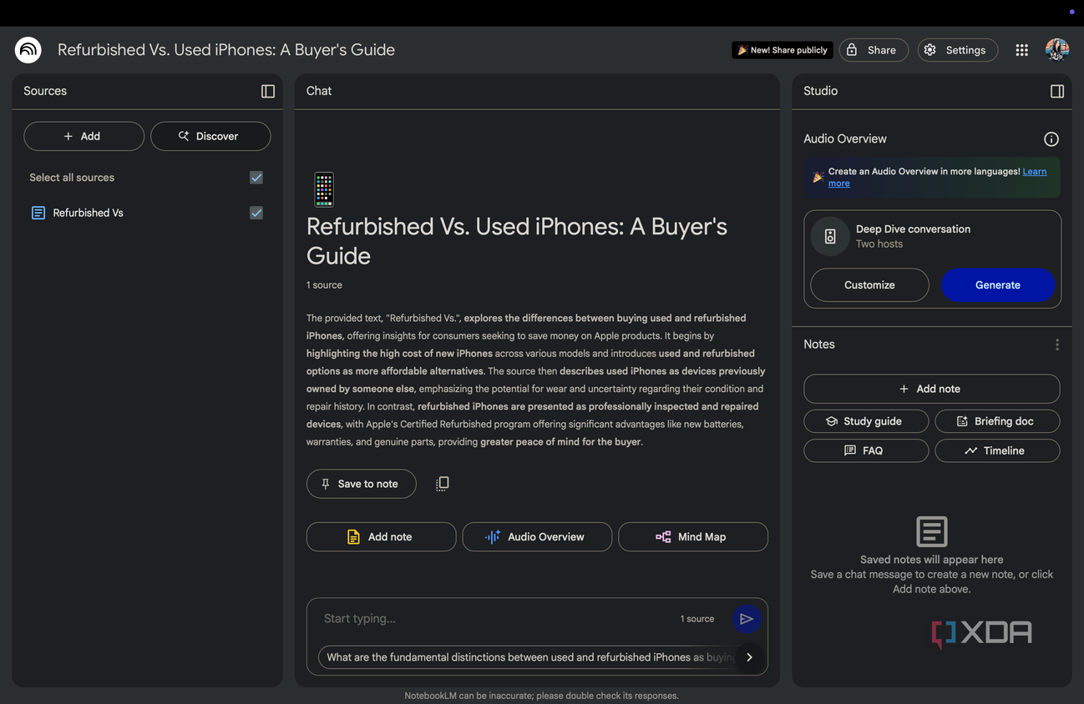Open the Notes three-dot menu
This screenshot has width=1084, height=704.
click(1057, 344)
